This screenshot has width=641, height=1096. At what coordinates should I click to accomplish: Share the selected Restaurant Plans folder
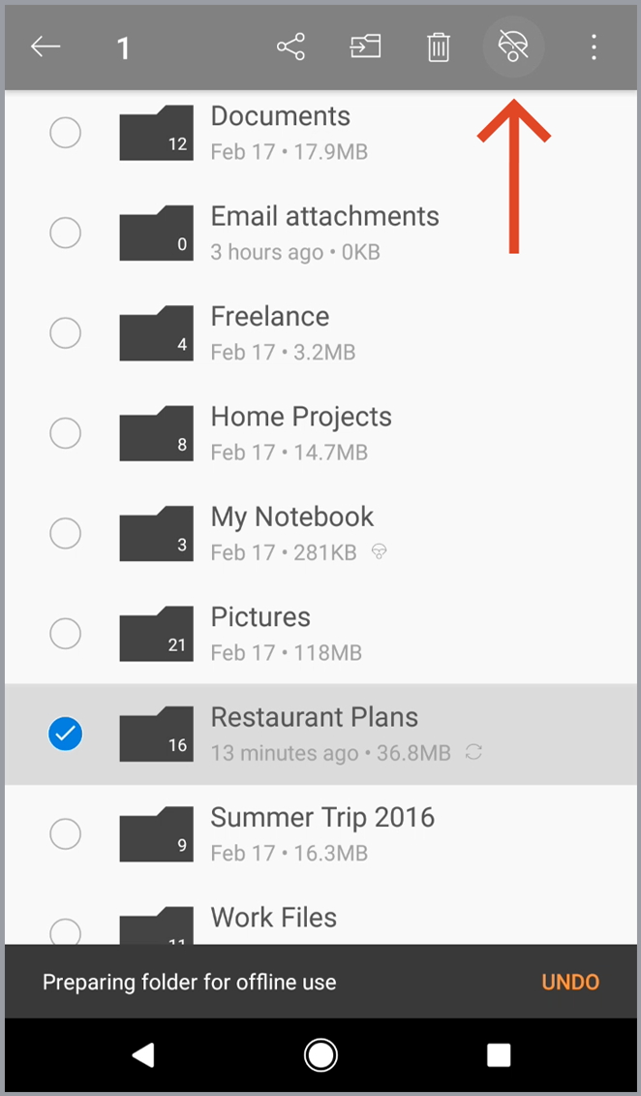[290, 46]
